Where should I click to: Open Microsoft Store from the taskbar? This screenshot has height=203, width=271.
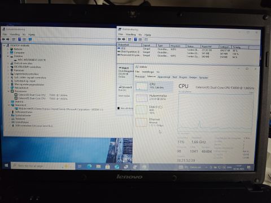click(x=107, y=166)
